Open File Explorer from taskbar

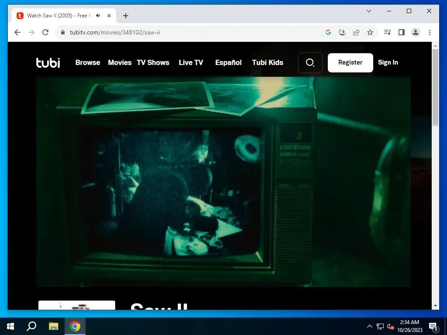pos(53,326)
